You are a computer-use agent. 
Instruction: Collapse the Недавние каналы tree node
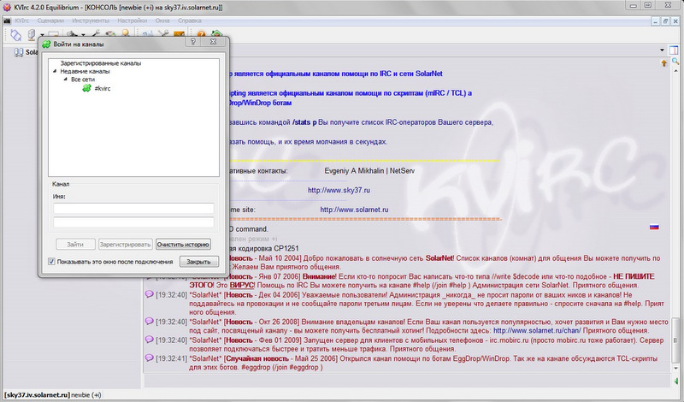coord(55,71)
